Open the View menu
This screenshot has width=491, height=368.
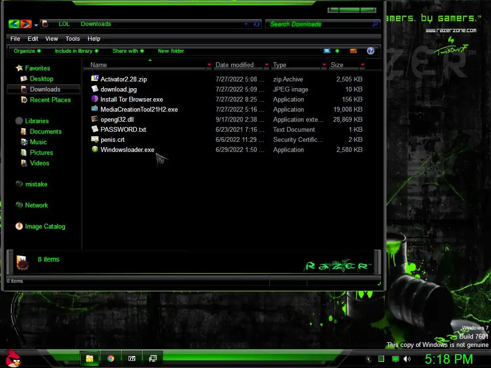52,39
